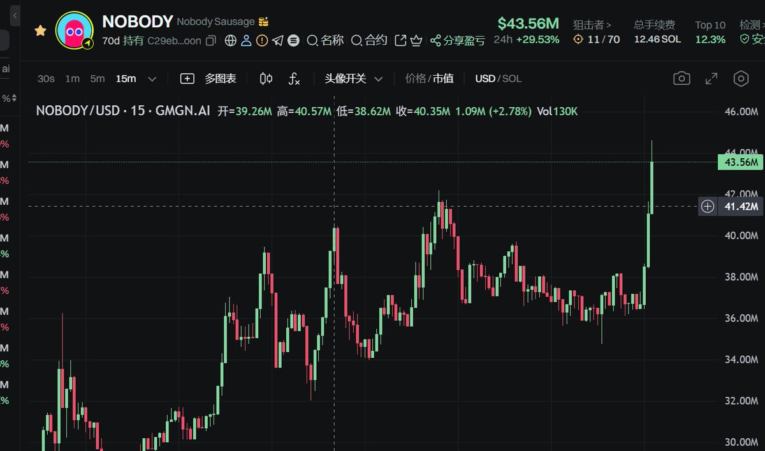The height and width of the screenshot is (451, 765).
Task: Click the plus icon beside 41.42M
Action: click(x=708, y=206)
